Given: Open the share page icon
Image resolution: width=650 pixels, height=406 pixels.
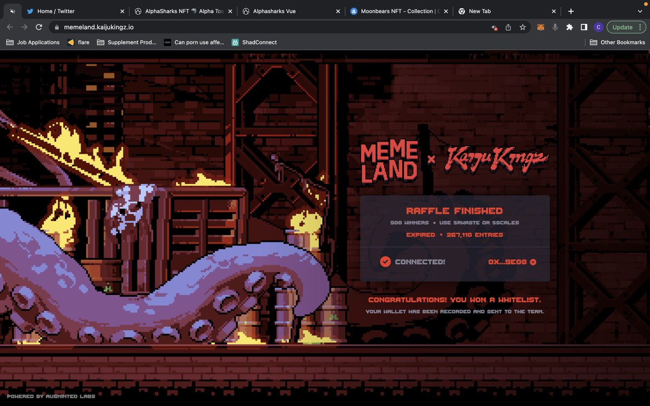Looking at the screenshot, I should [508, 27].
